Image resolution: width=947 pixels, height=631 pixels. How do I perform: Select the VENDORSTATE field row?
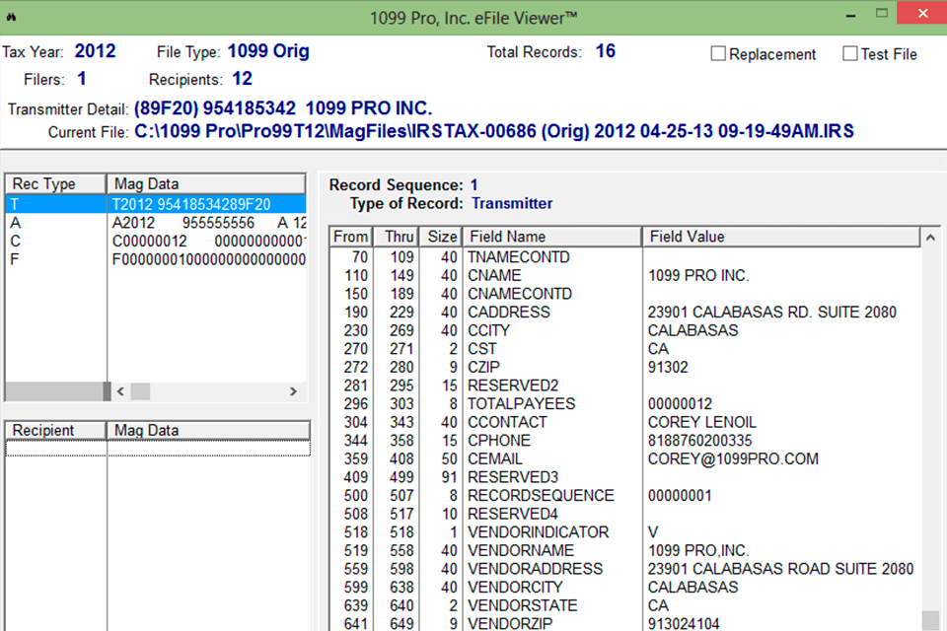point(625,605)
